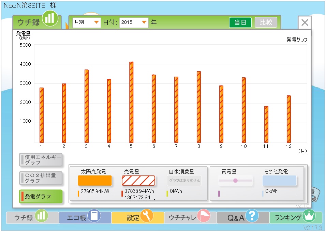Open the Q&A help section

pos(243,217)
